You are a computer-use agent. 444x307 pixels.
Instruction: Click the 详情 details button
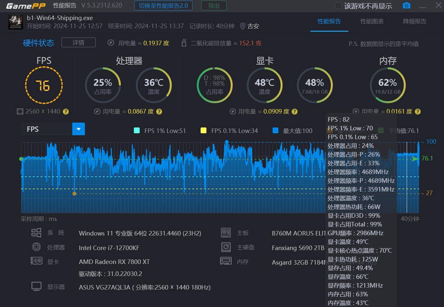tap(78, 42)
